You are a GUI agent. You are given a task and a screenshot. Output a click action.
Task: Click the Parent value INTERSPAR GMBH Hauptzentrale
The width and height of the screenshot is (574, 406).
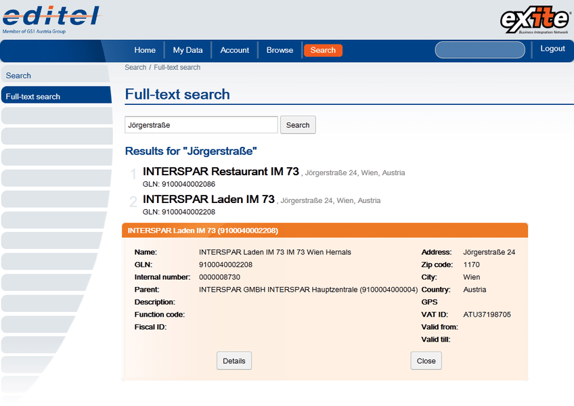(x=308, y=290)
